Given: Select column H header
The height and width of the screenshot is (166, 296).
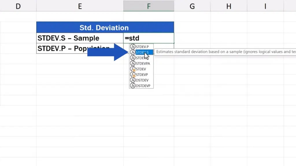Looking at the screenshot, I should [x=229, y=6].
